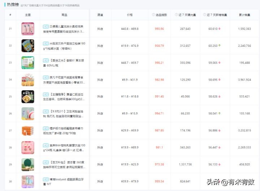
Task: Click the 999.34 index value
Action: [159, 181]
